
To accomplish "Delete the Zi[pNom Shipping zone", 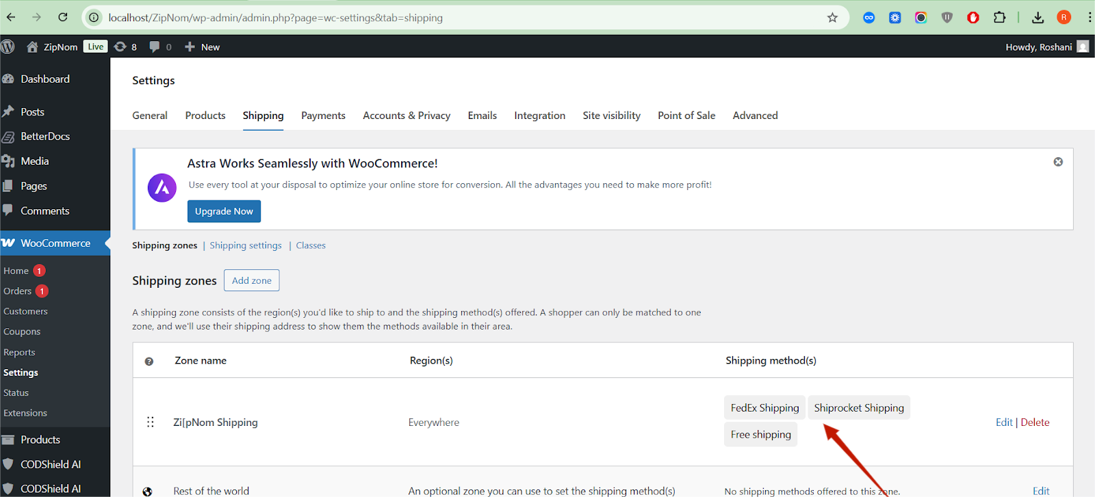I will 1035,422.
